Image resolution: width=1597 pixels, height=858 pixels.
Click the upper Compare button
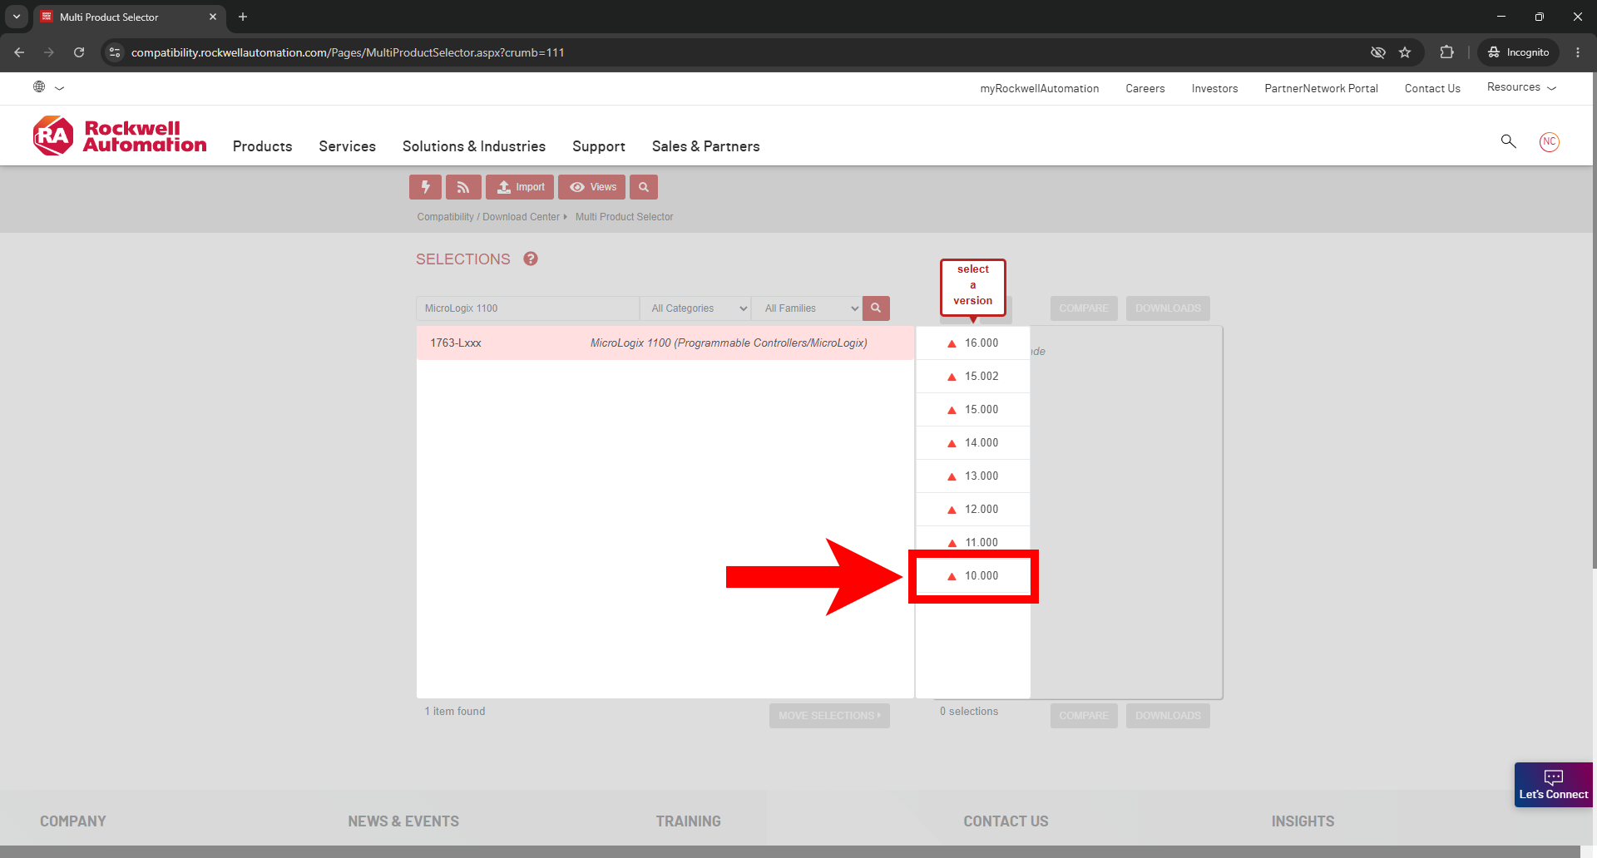coord(1084,308)
